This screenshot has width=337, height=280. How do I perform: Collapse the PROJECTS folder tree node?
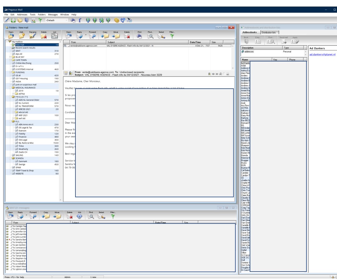pyautogui.click(x=10, y=97)
